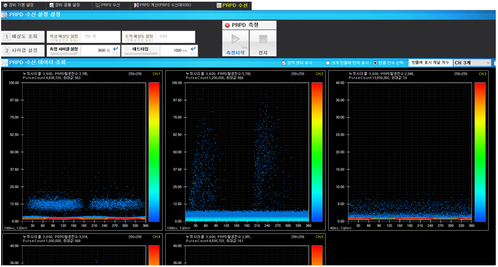Click icon of PRPD 계산 tab

(x=136, y=5)
